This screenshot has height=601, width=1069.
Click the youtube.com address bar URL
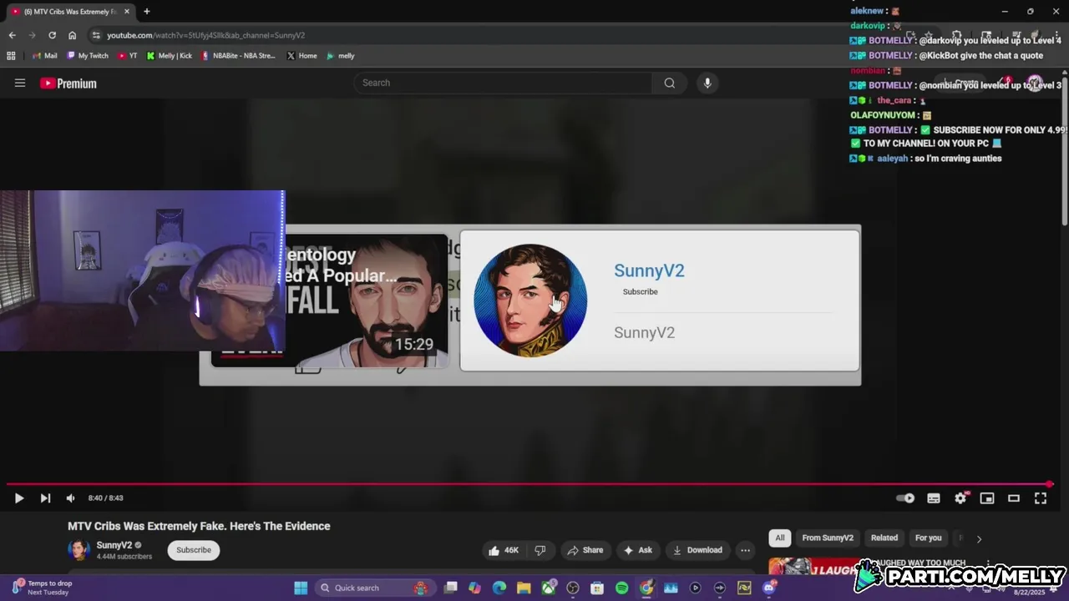pyautogui.click(x=205, y=35)
